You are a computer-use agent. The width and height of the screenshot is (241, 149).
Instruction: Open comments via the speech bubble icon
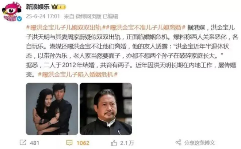pos(69,143)
